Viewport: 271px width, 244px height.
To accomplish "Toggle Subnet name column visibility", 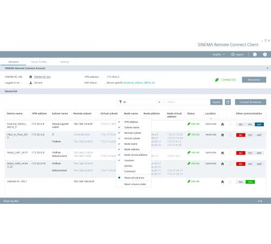I will pos(133,127).
